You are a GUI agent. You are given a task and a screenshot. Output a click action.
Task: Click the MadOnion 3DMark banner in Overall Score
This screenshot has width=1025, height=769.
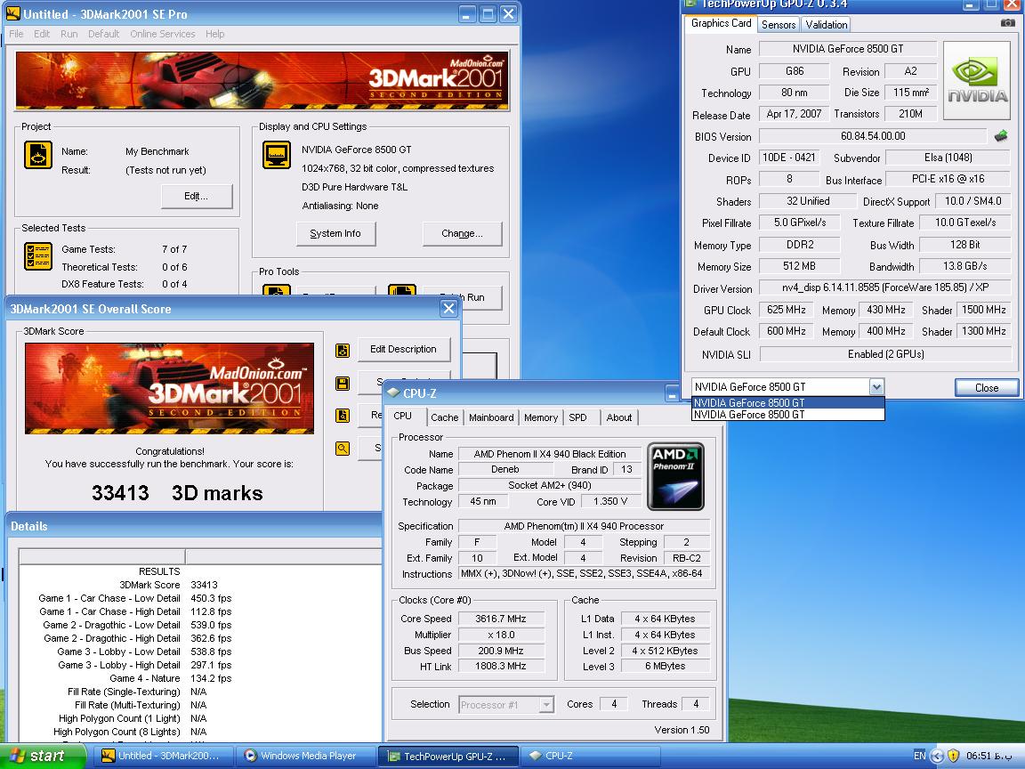169,388
